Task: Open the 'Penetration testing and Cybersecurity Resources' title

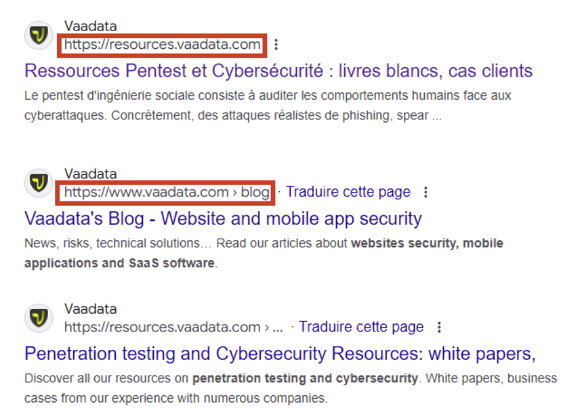Action: tap(280, 353)
